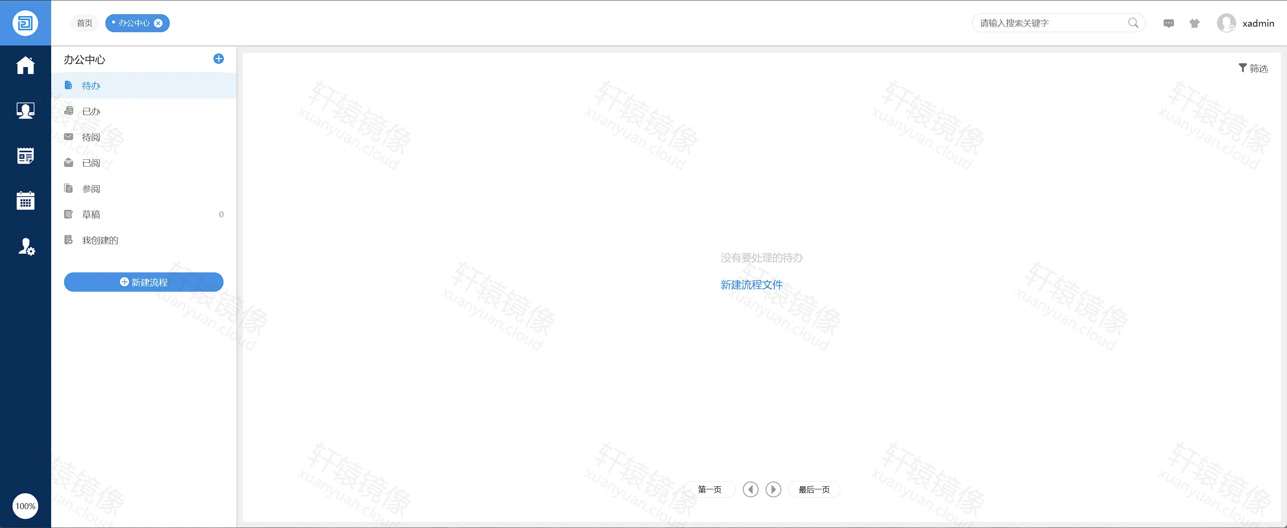This screenshot has width=1287, height=528.
Task: Click the xadmin user avatar
Action: pos(1226,23)
